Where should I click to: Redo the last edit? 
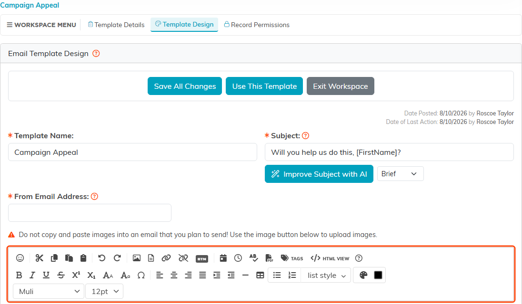117,258
